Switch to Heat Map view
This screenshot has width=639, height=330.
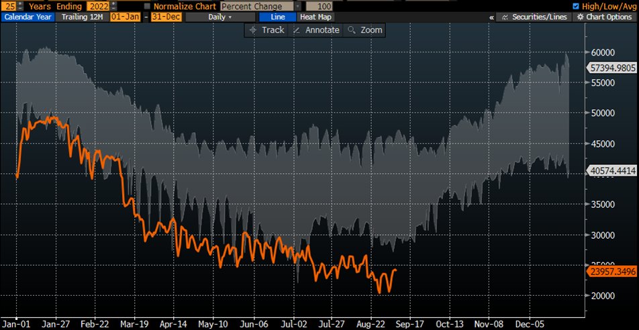click(315, 17)
